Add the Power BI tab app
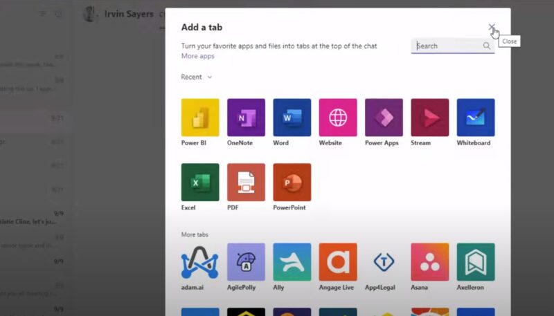 click(x=200, y=118)
